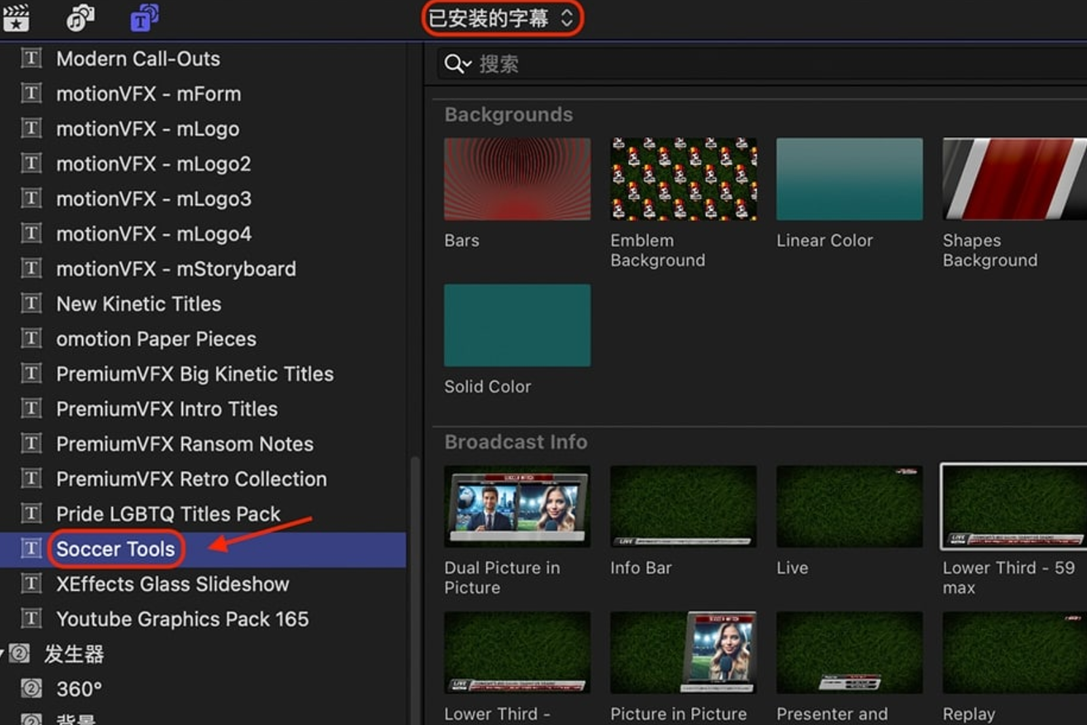
Task: Click the title icon beside Modern Call-Outs
Action: pyautogui.click(x=31, y=58)
